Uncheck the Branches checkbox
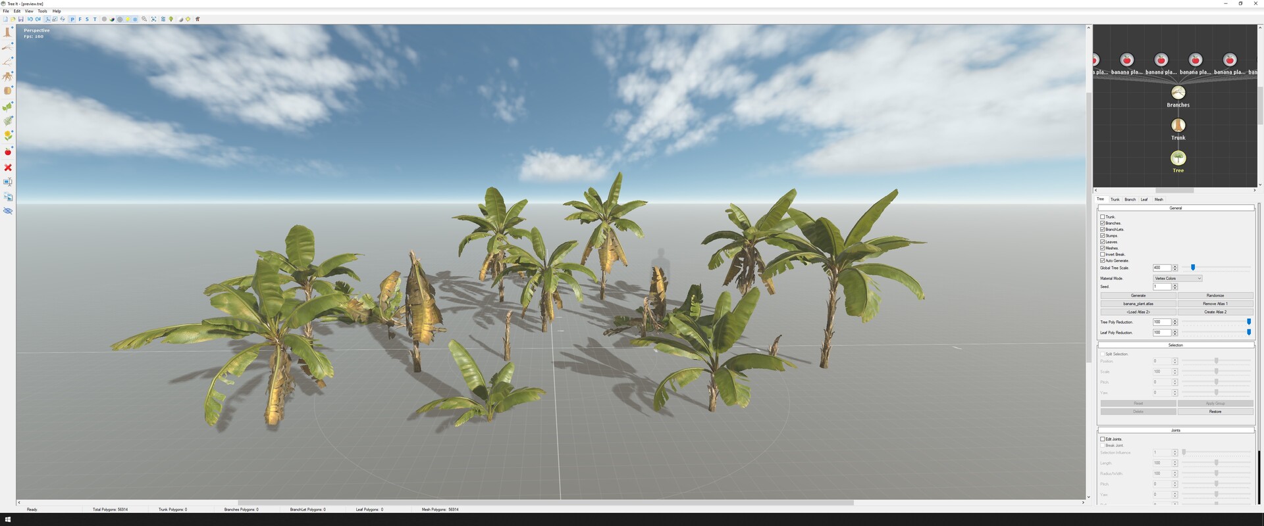 point(1103,223)
